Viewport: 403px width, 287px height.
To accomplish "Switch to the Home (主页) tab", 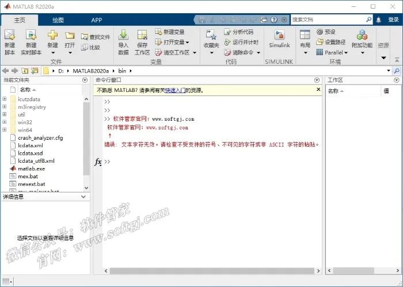I will point(20,20).
